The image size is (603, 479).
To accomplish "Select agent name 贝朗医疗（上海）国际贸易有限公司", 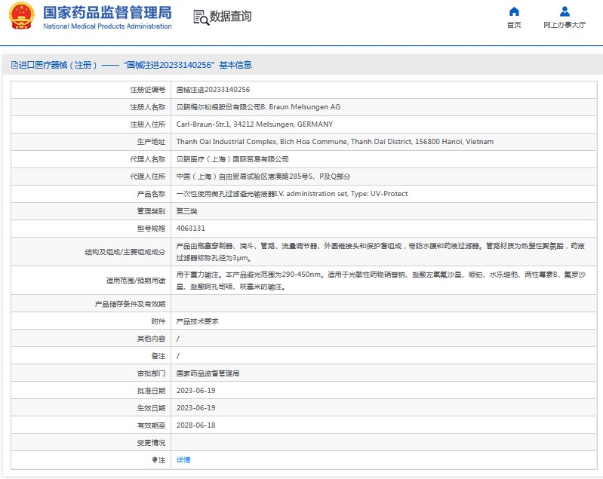I will click(x=232, y=159).
